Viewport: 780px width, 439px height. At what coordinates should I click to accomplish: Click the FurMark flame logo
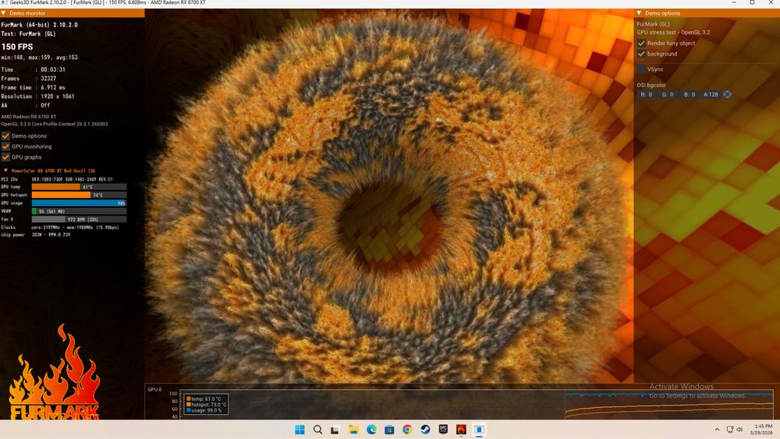click(x=55, y=373)
